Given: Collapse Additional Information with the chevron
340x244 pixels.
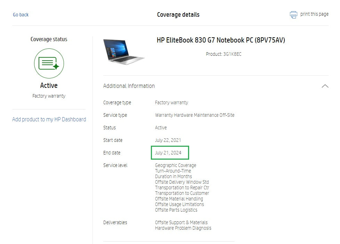Looking at the screenshot, I should point(325,86).
